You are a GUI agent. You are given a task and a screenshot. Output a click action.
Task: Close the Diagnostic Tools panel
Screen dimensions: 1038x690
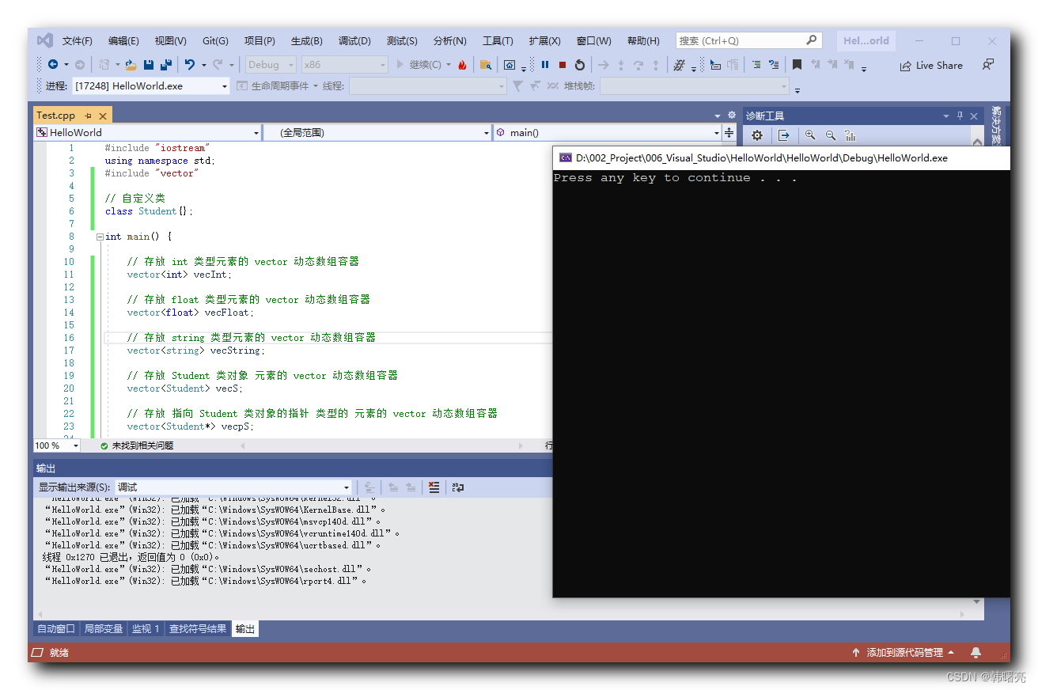(974, 116)
